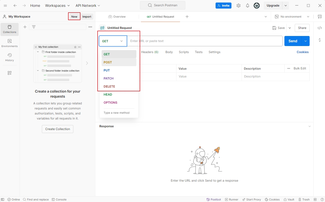The height and width of the screenshot is (202, 325).
Task: Click Start Proxy in status bar
Action: click(252, 199)
